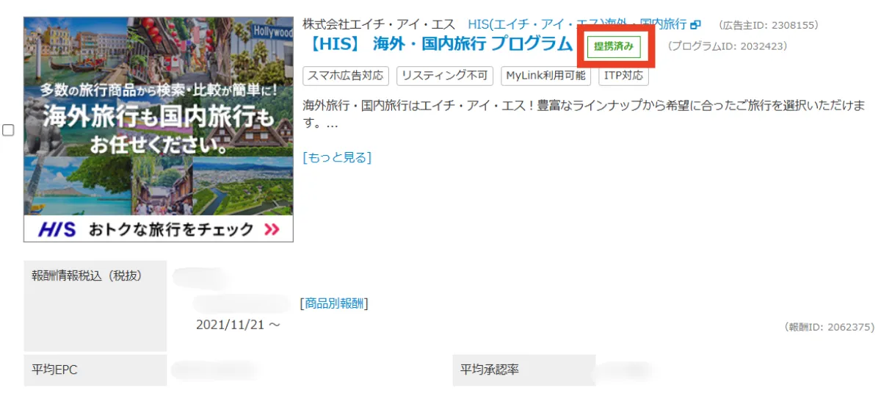
Task: Click the 平均承認率 label cell
Action: (523, 370)
